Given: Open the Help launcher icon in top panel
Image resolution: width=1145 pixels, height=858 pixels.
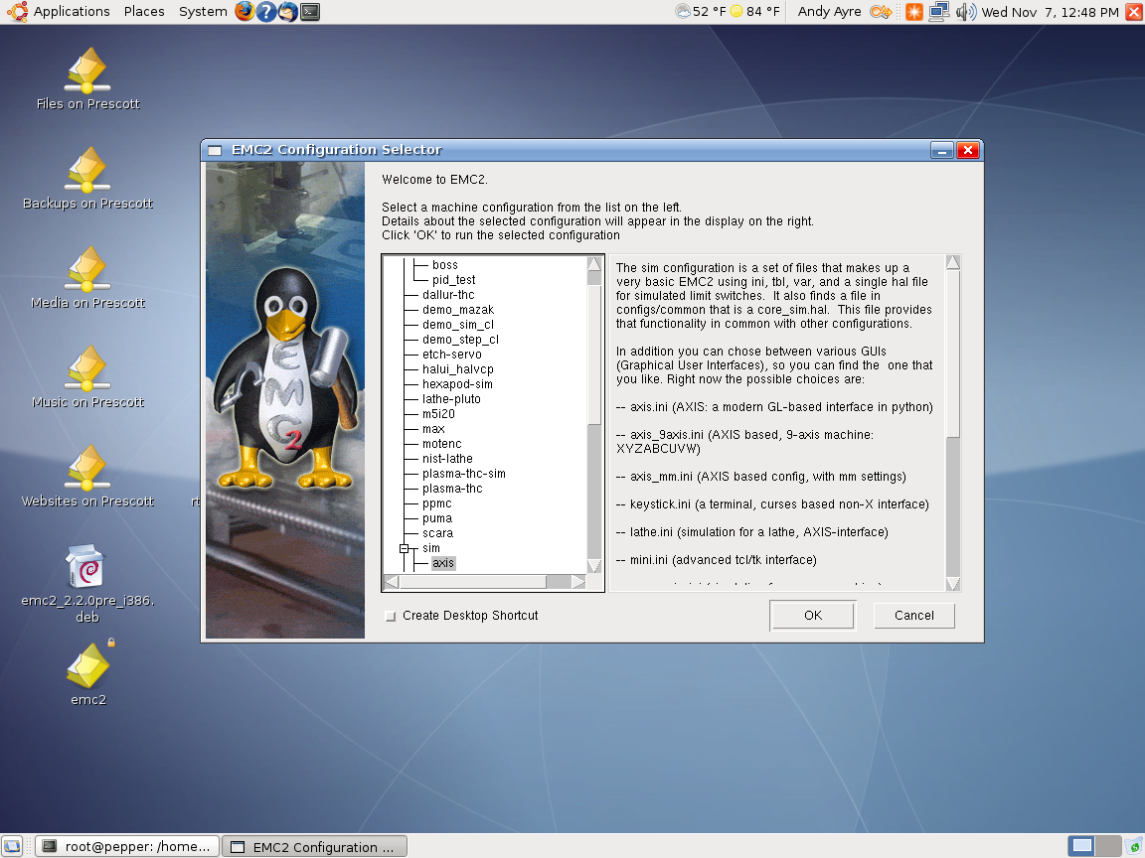Looking at the screenshot, I should point(266,12).
